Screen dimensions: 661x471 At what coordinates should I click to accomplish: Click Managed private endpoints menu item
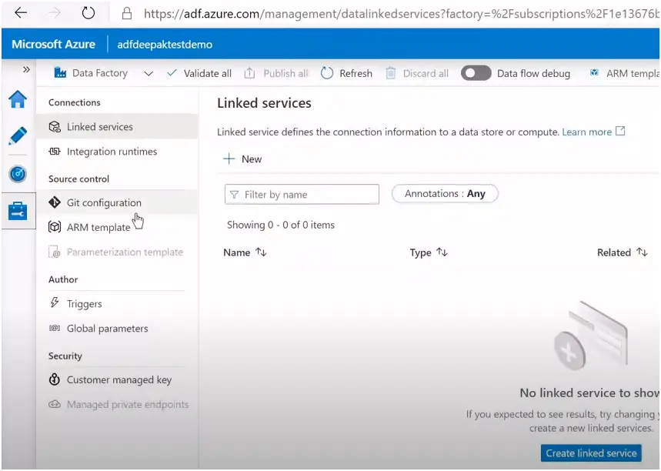point(117,405)
